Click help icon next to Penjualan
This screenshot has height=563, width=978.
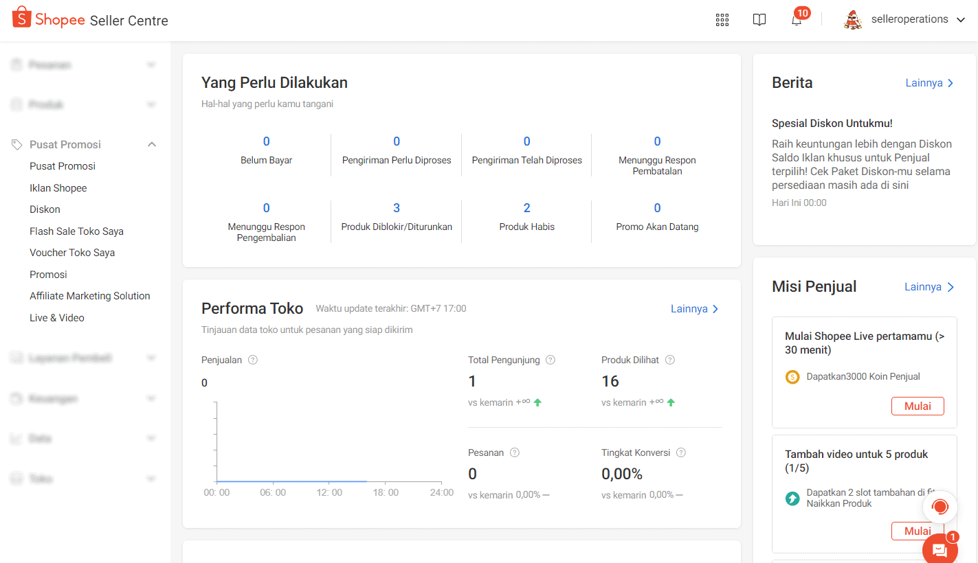(253, 360)
